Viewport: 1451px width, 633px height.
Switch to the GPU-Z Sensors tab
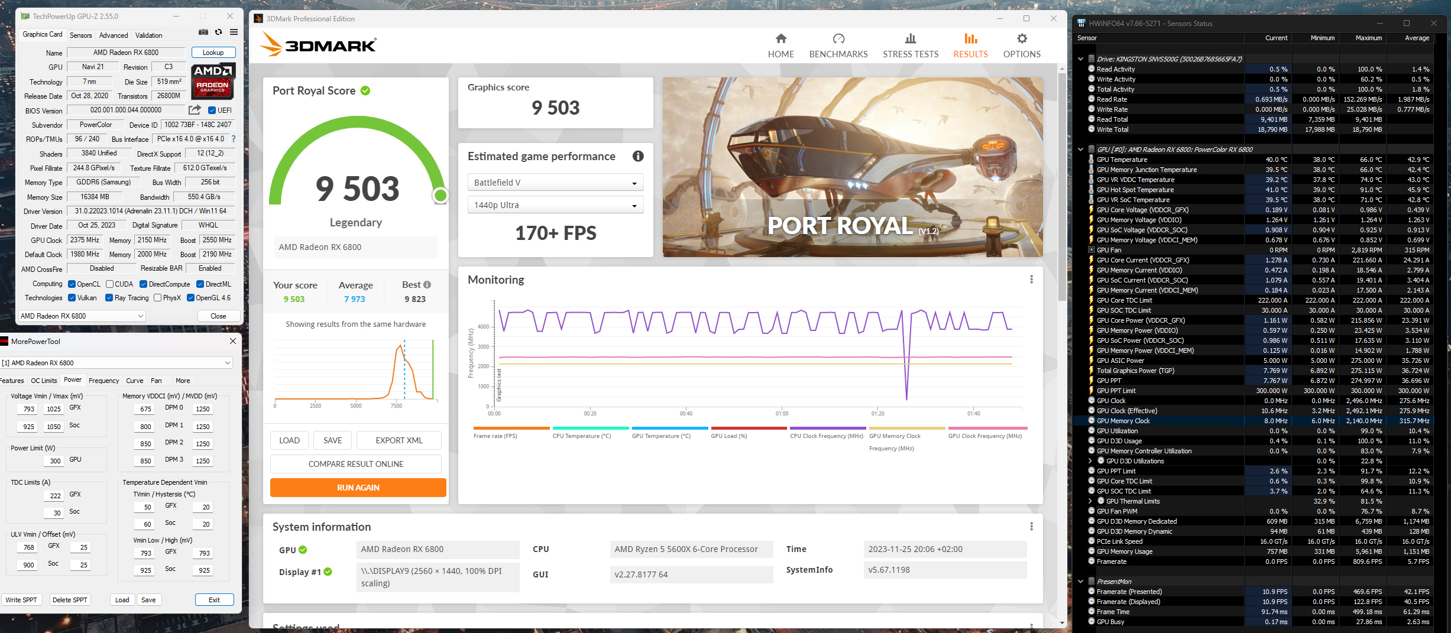coord(81,35)
